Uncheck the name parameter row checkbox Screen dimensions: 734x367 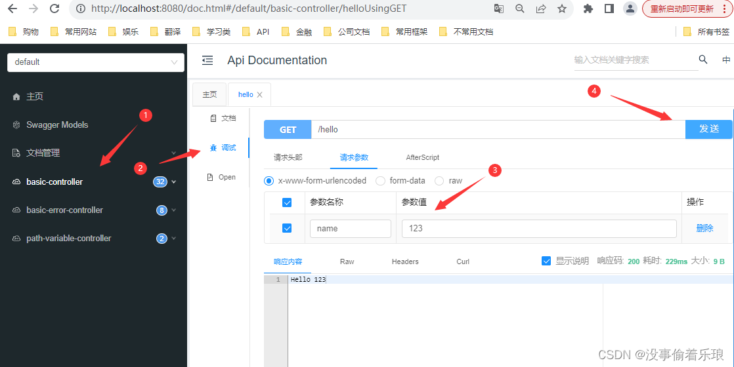pos(287,228)
